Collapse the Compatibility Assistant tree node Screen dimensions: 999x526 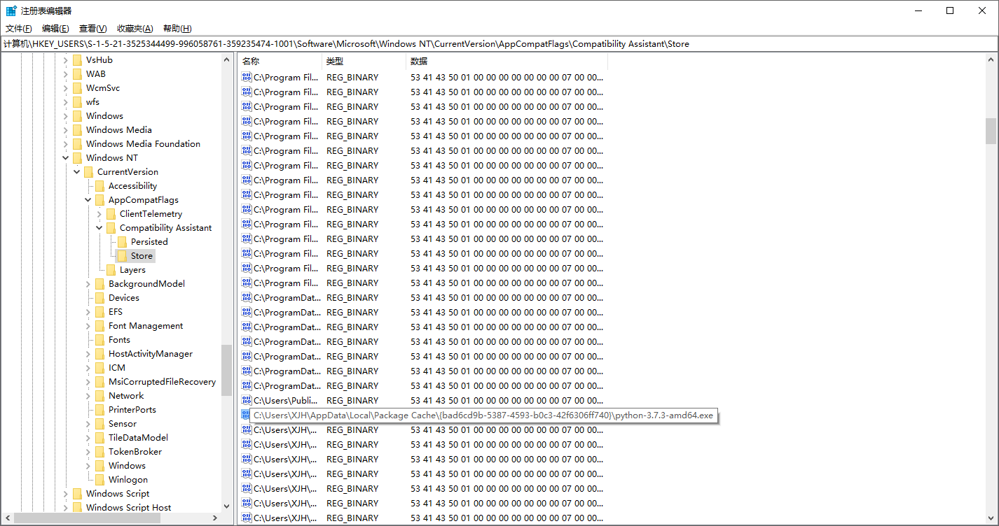point(99,228)
